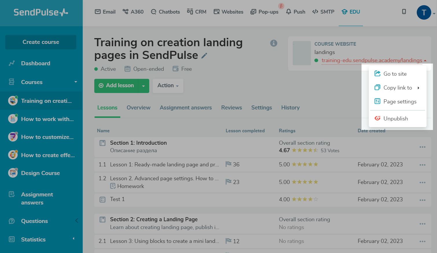Click Lesson 1 completed flag count 36

[233, 164]
